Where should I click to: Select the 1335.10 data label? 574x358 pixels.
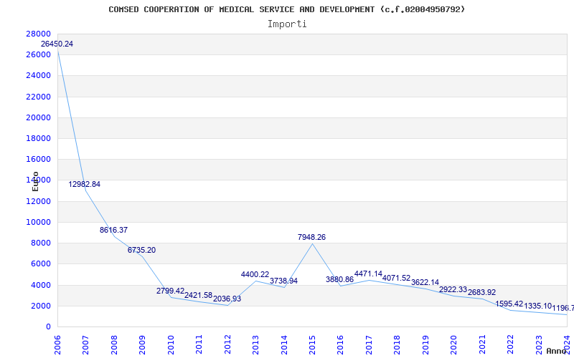click(x=537, y=306)
